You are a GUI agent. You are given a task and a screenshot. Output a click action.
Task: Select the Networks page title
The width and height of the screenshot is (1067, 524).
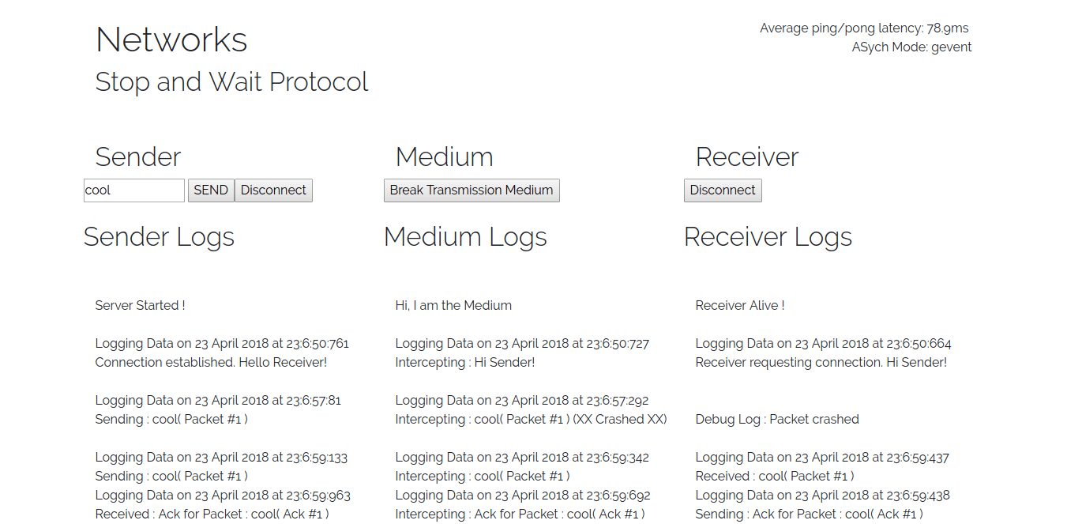tap(171, 40)
